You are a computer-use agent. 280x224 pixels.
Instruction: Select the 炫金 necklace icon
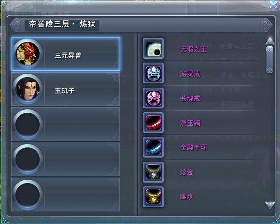coord(153,172)
